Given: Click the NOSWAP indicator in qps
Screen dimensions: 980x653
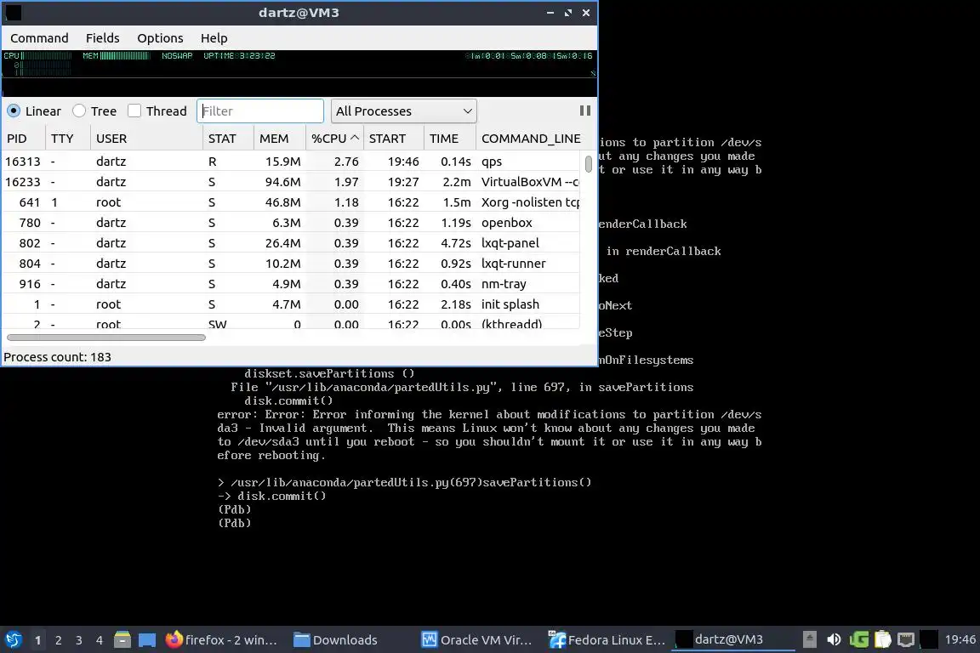Looking at the screenshot, I should 177,55.
